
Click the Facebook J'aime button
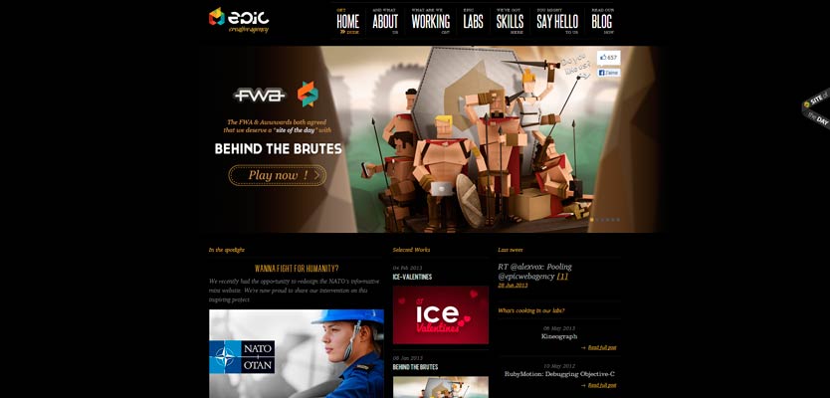(x=609, y=73)
